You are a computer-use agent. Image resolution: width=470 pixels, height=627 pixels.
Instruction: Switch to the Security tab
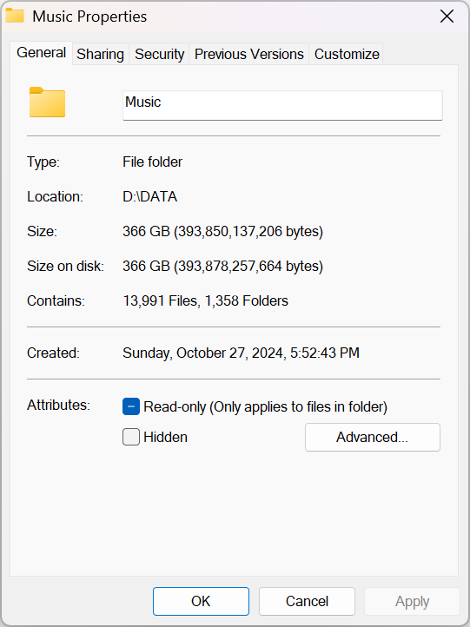click(x=159, y=54)
